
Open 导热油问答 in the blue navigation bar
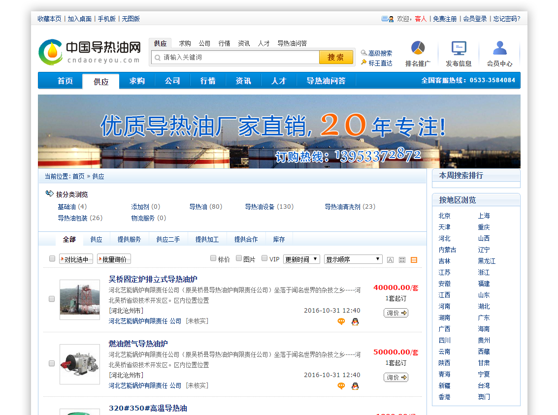[326, 81]
